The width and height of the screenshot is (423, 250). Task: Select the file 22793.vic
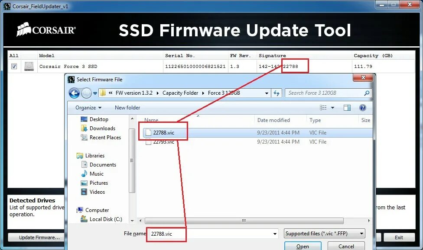[163, 142]
